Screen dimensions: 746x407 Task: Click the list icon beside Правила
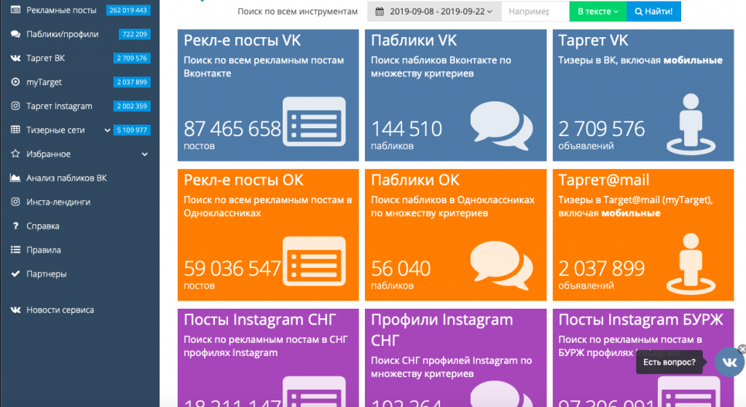coord(15,250)
